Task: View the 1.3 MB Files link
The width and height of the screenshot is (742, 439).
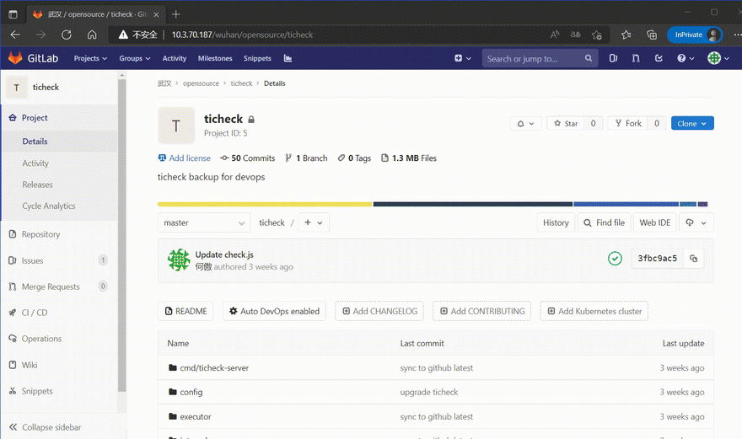Action: point(409,158)
